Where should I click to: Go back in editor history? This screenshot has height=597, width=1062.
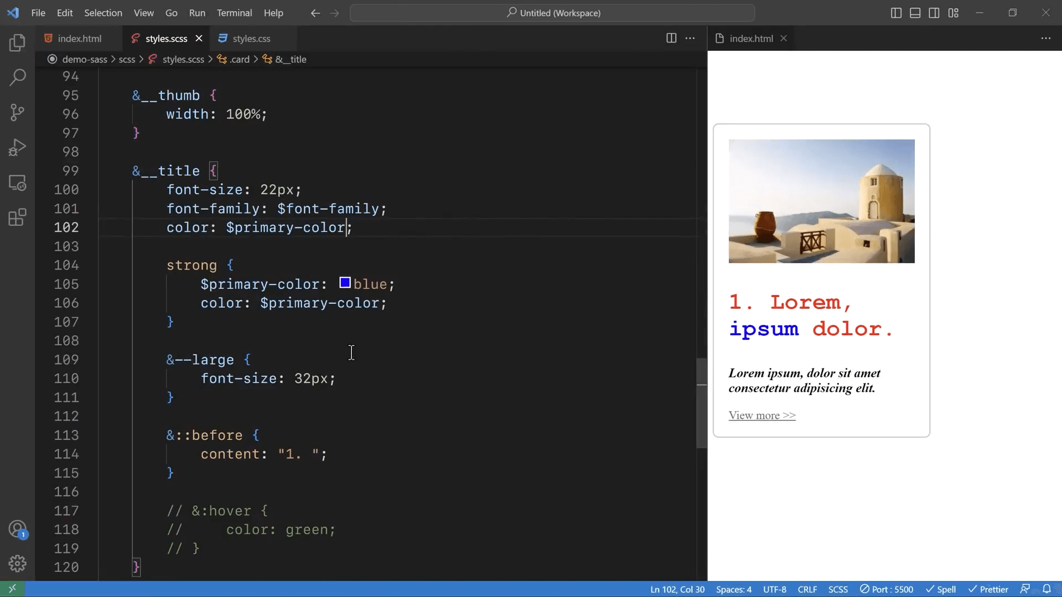pyautogui.click(x=315, y=13)
